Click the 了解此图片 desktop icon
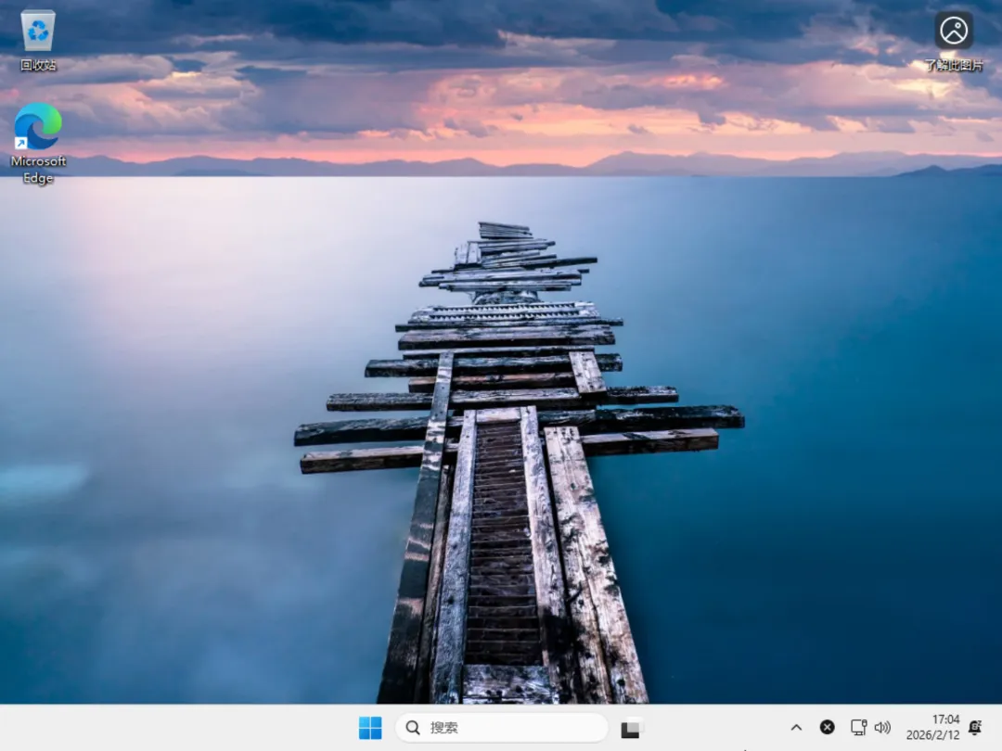Screen dimensions: 1002x751 954,40
